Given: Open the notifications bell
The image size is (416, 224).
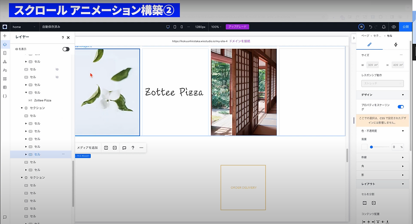Looking at the screenshot, I should point(384,27).
